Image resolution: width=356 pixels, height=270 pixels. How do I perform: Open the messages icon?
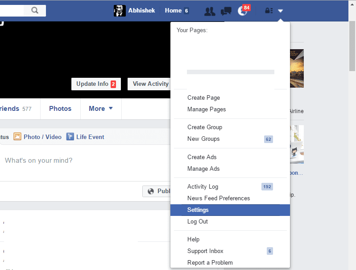226,11
